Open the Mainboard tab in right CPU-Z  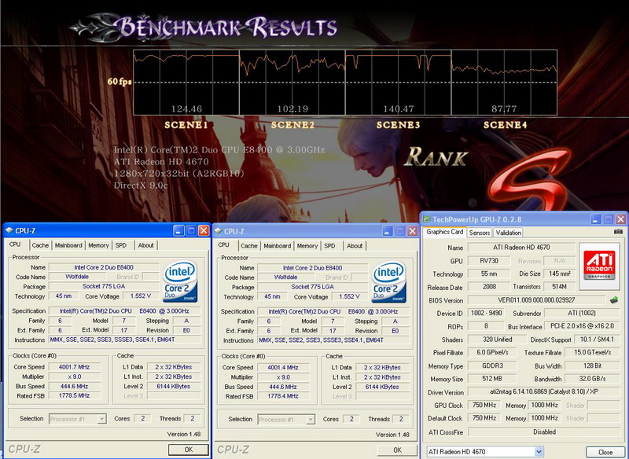[x=278, y=246]
